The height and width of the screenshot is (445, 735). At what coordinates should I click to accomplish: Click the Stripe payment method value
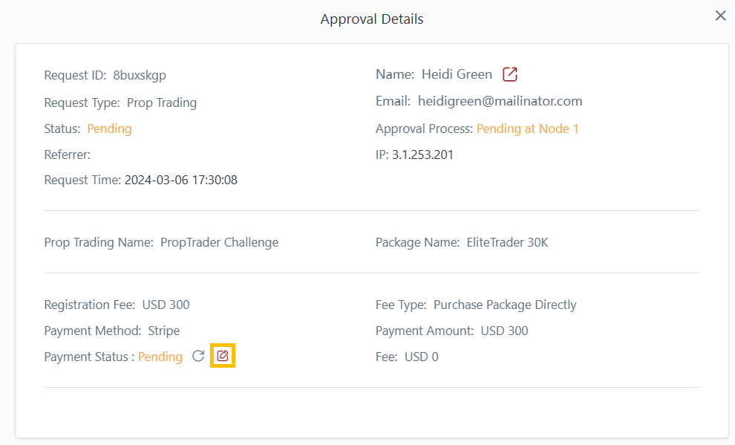(x=163, y=331)
